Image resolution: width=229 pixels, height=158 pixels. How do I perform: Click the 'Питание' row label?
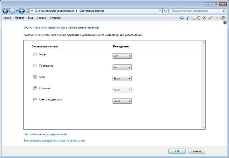click(45, 88)
